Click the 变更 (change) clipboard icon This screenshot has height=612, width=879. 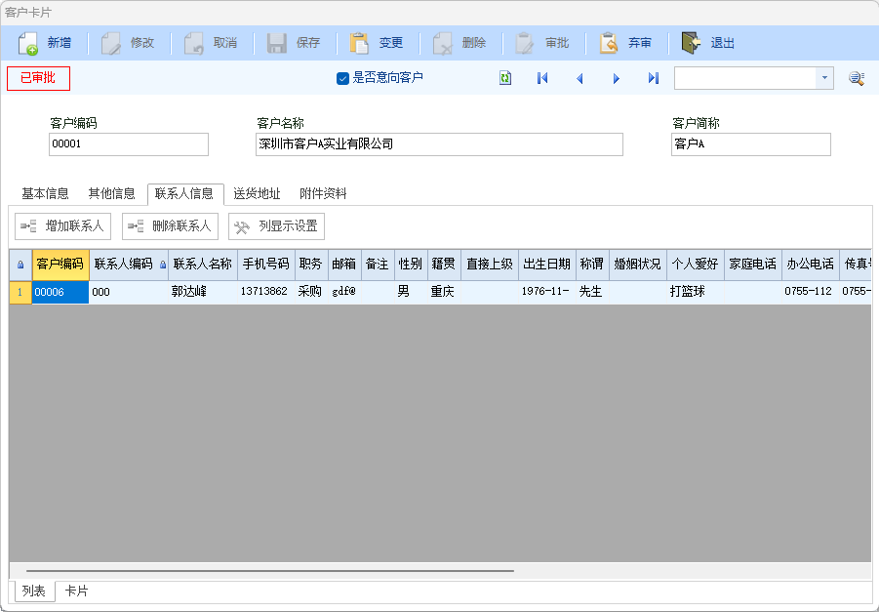pos(359,43)
